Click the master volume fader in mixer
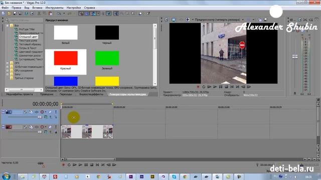This screenshot has width=321, height=180. pos(295,57)
